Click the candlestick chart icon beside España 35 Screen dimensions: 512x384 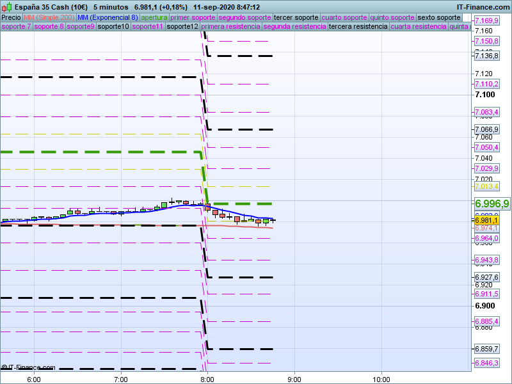(x=6, y=6)
